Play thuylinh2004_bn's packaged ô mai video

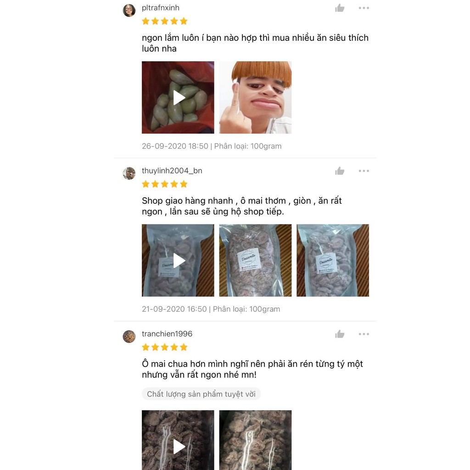[x=178, y=261]
